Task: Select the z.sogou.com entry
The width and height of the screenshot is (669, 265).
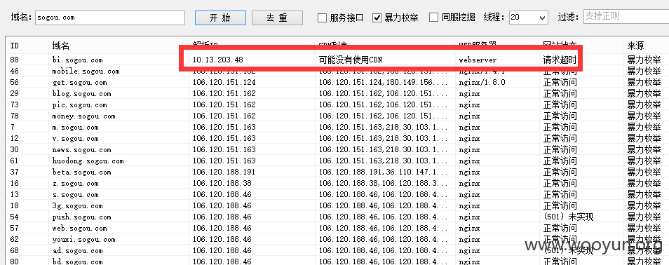Action: pos(75,184)
